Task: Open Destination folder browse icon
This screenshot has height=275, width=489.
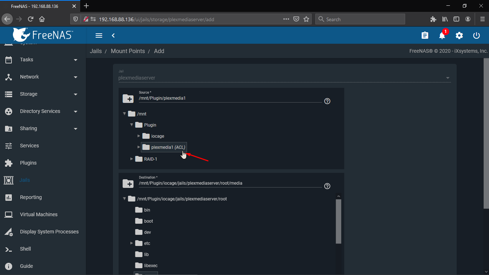Action: 128,183
